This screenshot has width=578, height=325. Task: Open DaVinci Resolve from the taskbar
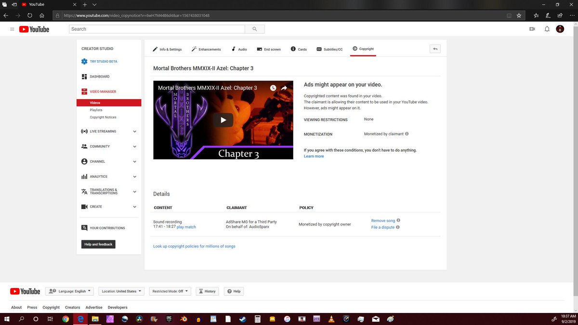point(139,319)
